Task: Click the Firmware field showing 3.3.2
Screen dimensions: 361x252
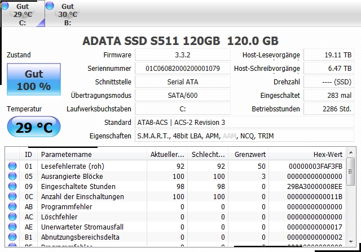Action: 183,55
